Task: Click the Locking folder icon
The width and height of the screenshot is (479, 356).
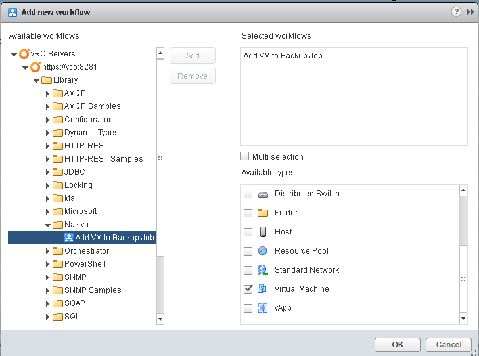Action: tap(57, 185)
